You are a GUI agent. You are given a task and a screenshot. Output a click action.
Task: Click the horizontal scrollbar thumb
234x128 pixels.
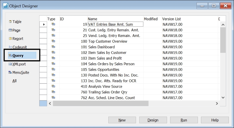101,103
